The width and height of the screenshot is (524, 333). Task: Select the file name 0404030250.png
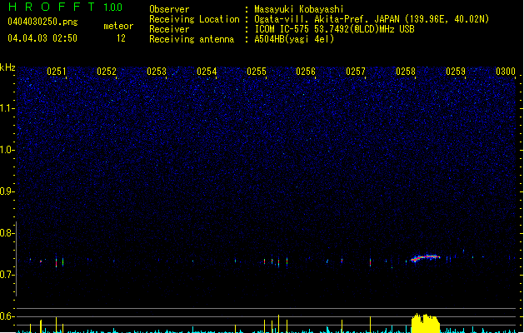click(x=42, y=22)
